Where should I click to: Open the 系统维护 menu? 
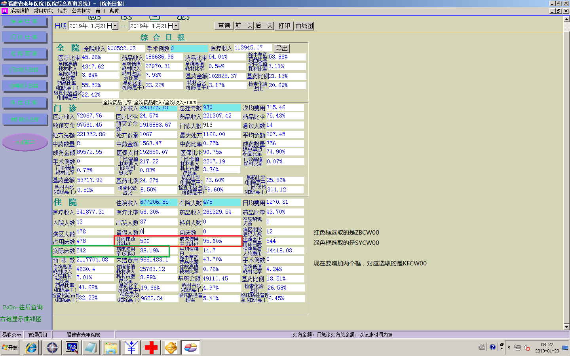pyautogui.click(x=20, y=11)
